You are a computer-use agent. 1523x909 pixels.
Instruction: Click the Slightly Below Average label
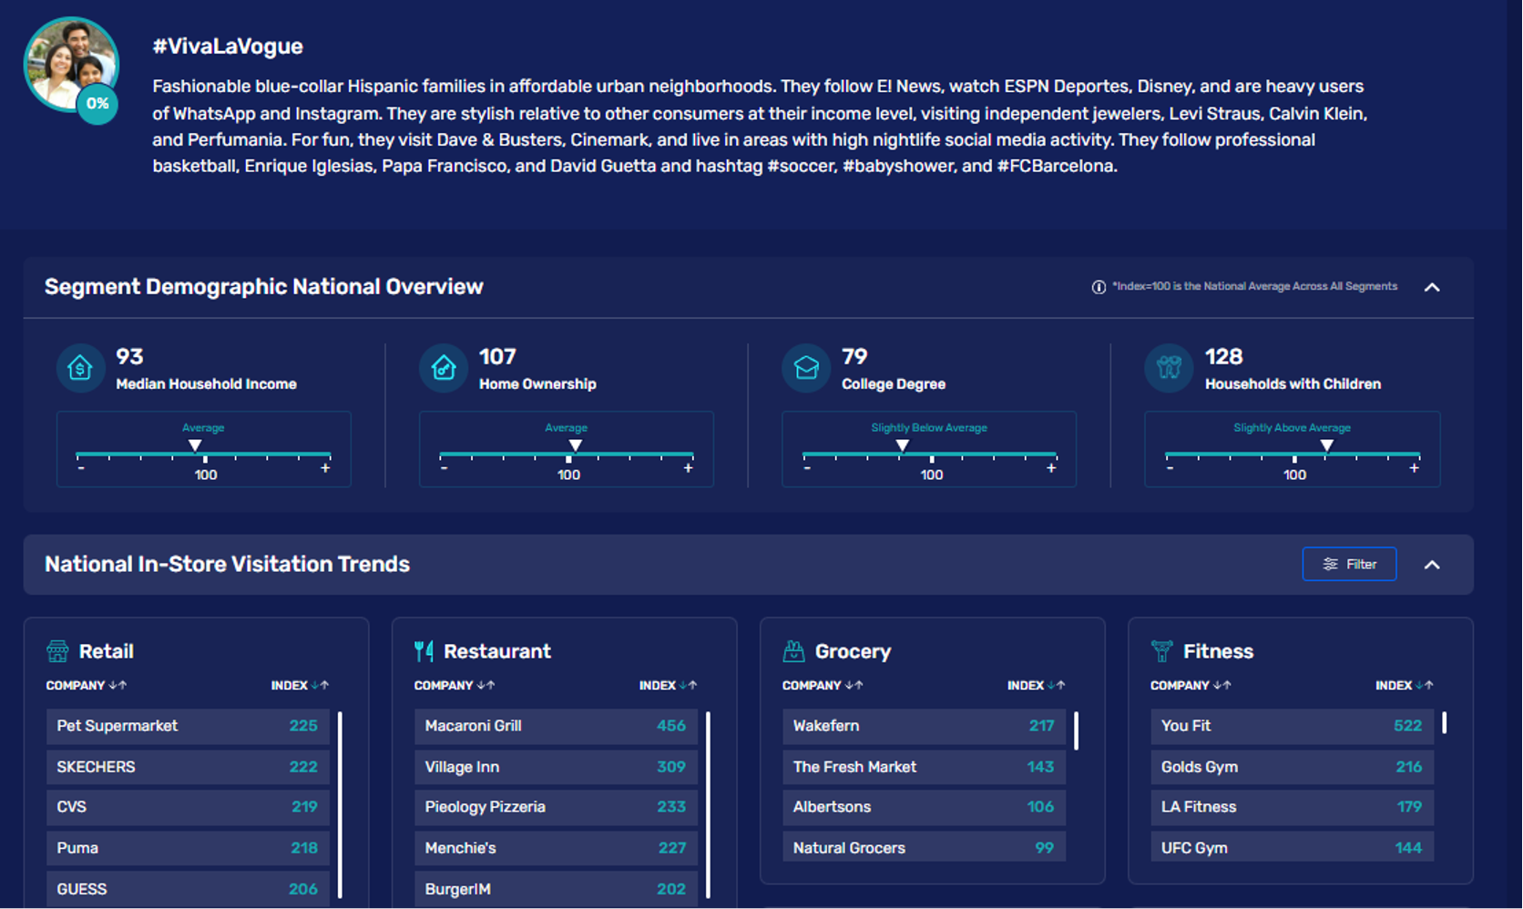pos(929,427)
